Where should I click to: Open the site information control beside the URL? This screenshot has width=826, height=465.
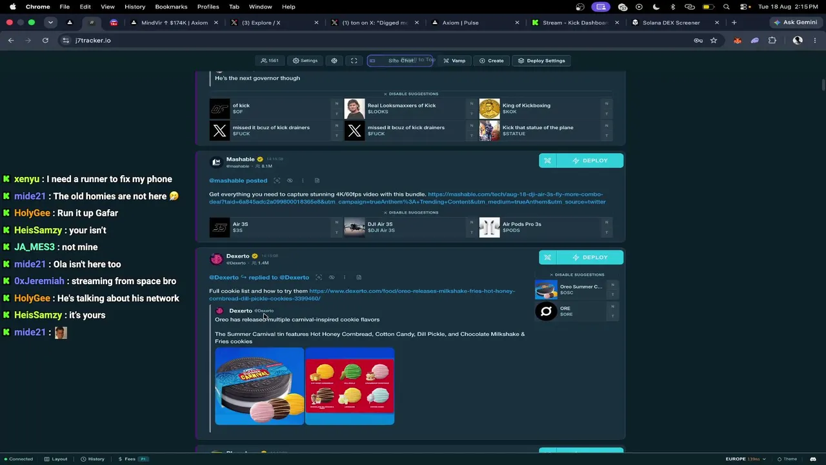pyautogui.click(x=65, y=41)
